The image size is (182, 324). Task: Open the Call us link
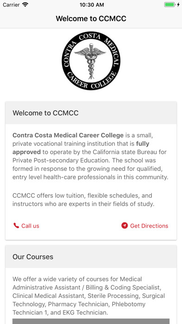click(26, 226)
